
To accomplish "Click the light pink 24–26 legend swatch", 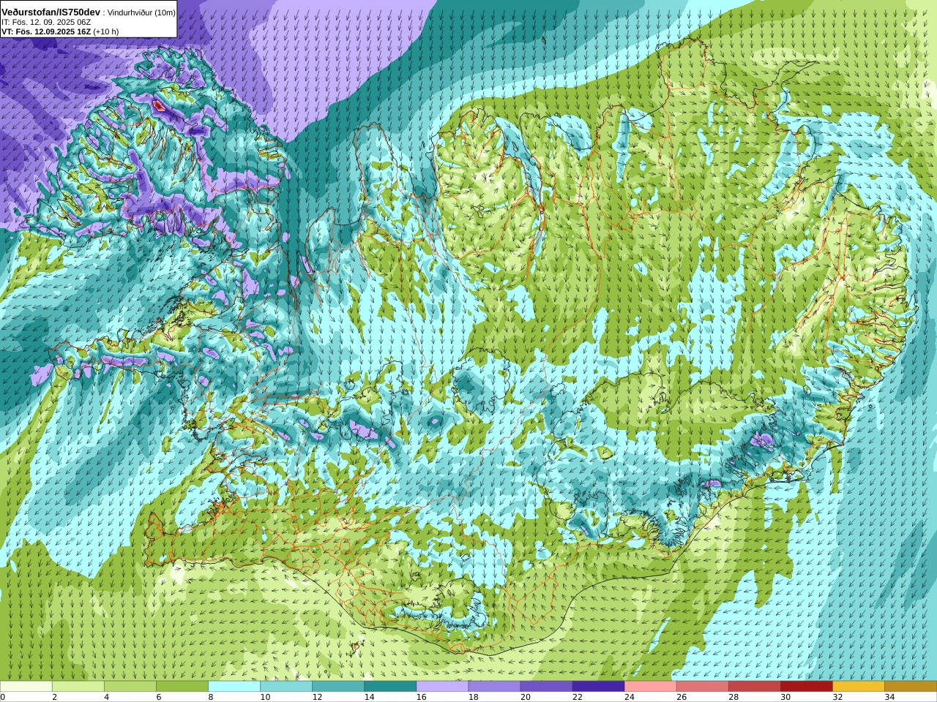I will coord(650,687).
